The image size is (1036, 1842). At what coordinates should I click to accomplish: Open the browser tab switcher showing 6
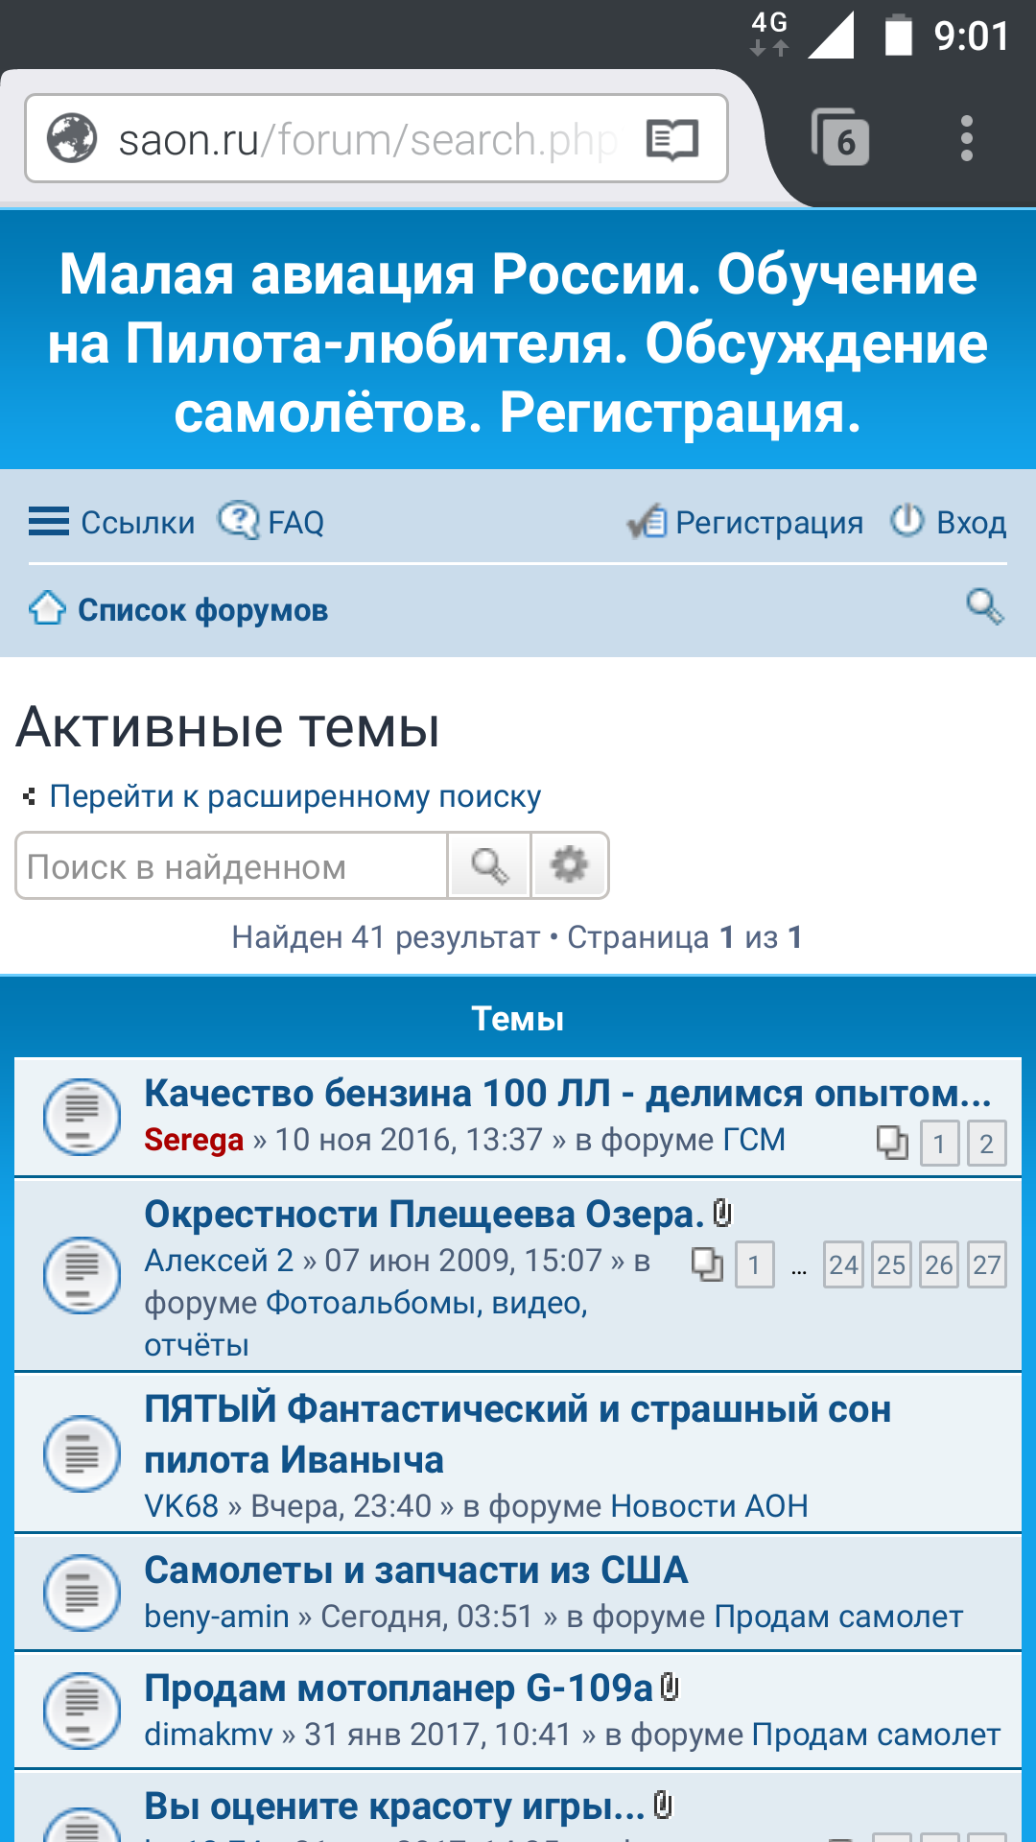click(840, 139)
